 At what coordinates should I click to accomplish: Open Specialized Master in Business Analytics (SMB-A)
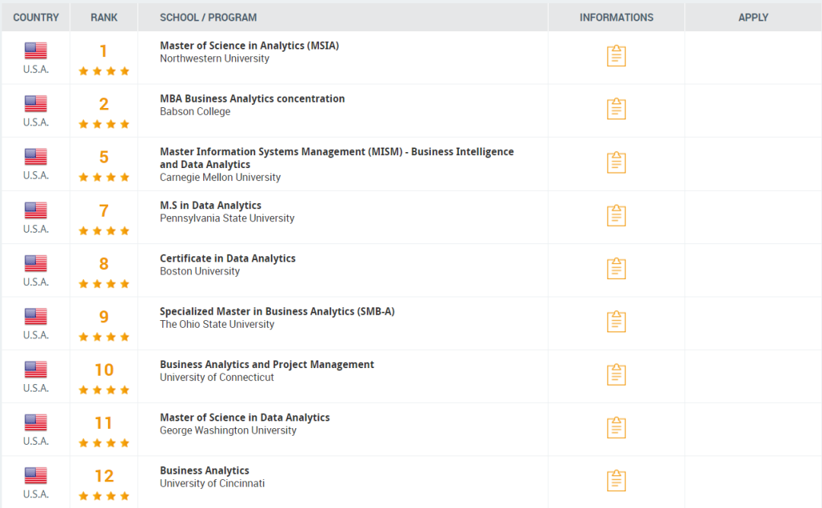pos(277,311)
